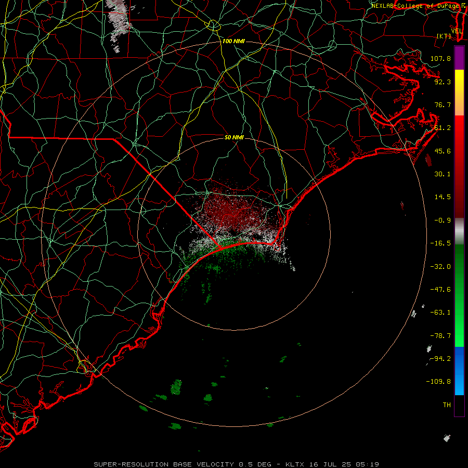Click the 107.8 velocity scale value

pos(440,58)
